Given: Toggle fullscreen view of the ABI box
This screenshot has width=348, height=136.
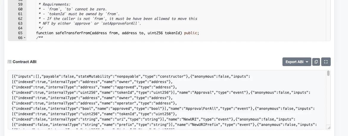Looking at the screenshot, I should point(326,62).
